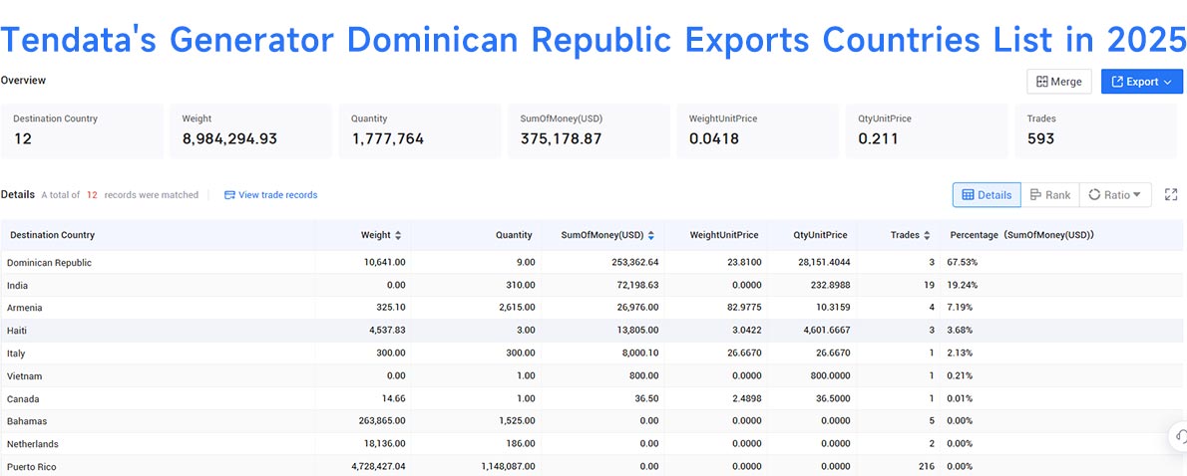Switch to the Details view tab
This screenshot has height=476, width=1187.
[x=987, y=195]
